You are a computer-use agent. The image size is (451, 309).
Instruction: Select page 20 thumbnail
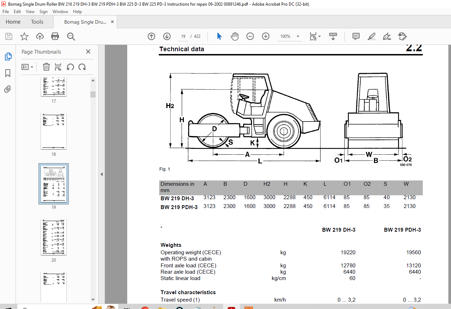[54, 237]
